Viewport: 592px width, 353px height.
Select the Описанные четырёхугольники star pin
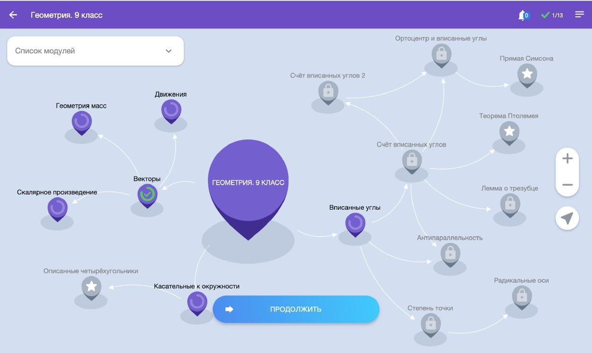tap(91, 289)
